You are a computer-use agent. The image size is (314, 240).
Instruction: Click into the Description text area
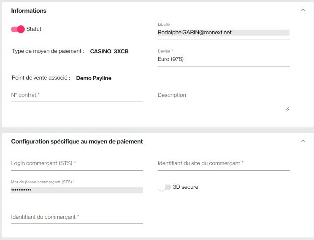coord(224,102)
